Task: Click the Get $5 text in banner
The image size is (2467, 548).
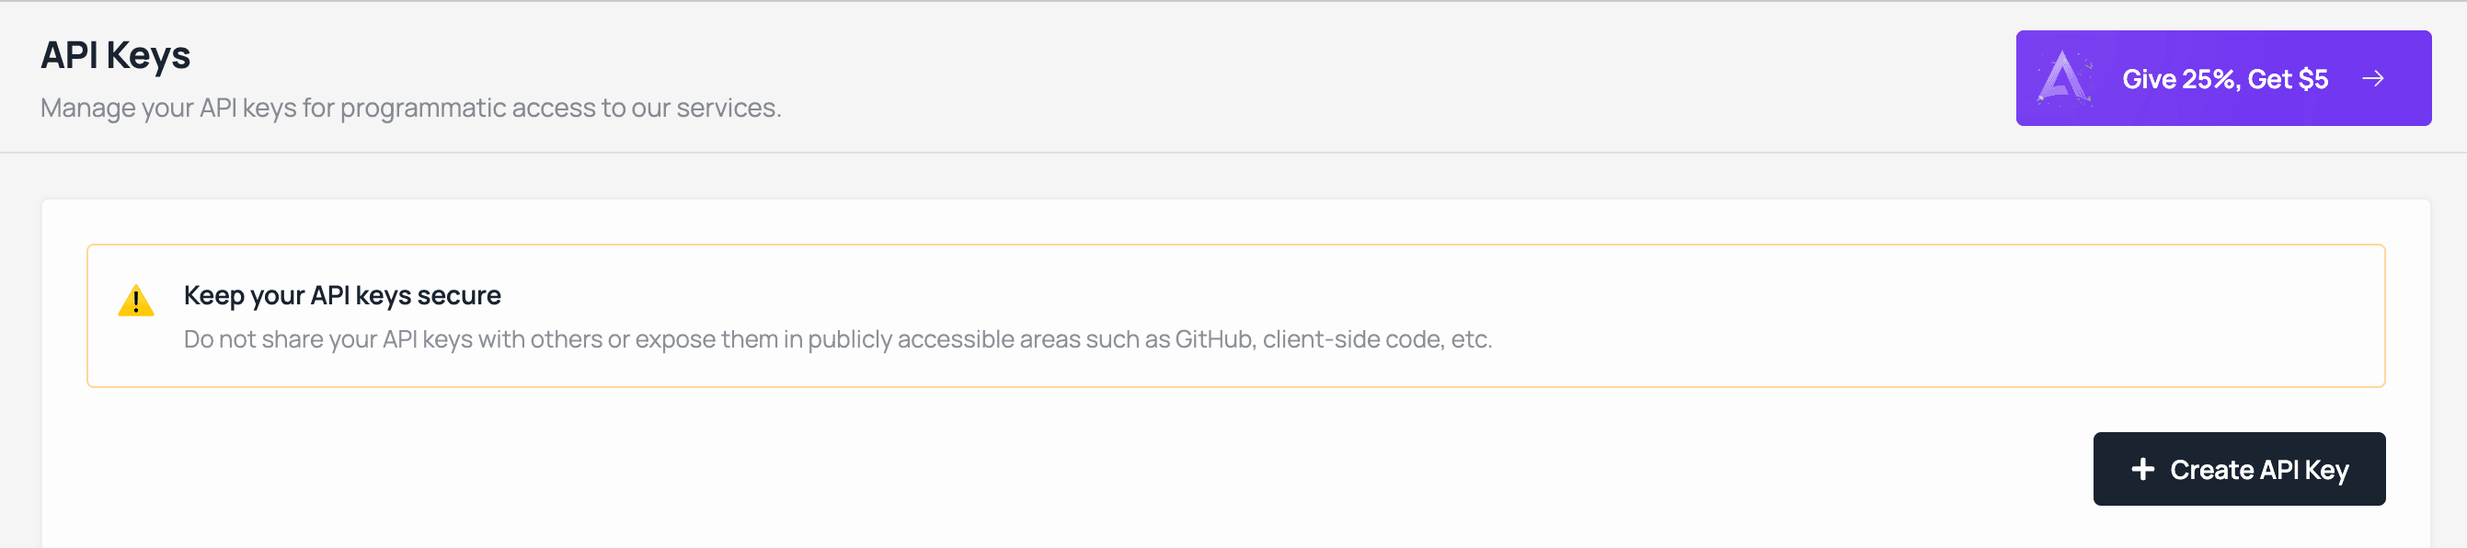Action: pos(2287,78)
